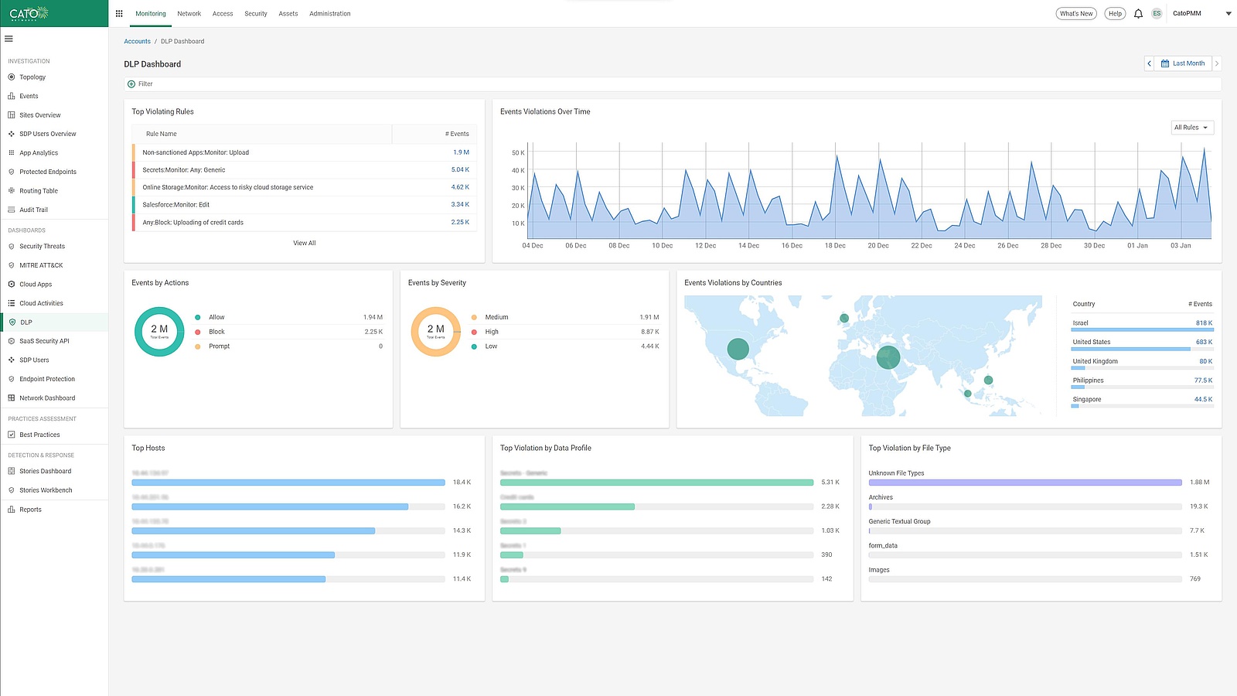Click View All under Top Violating Rules
This screenshot has width=1237, height=696.
[304, 242]
